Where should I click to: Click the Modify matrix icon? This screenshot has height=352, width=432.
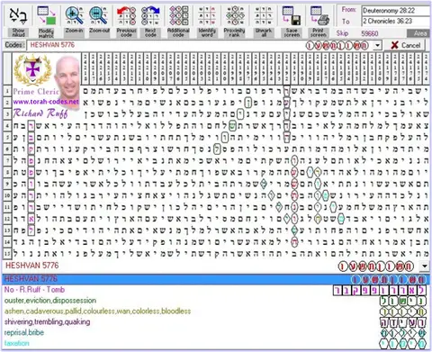coord(46,16)
